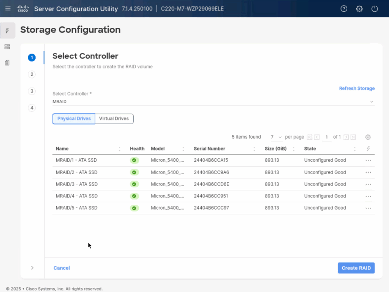Click the version number 7.1.4.250100

pos(137,9)
